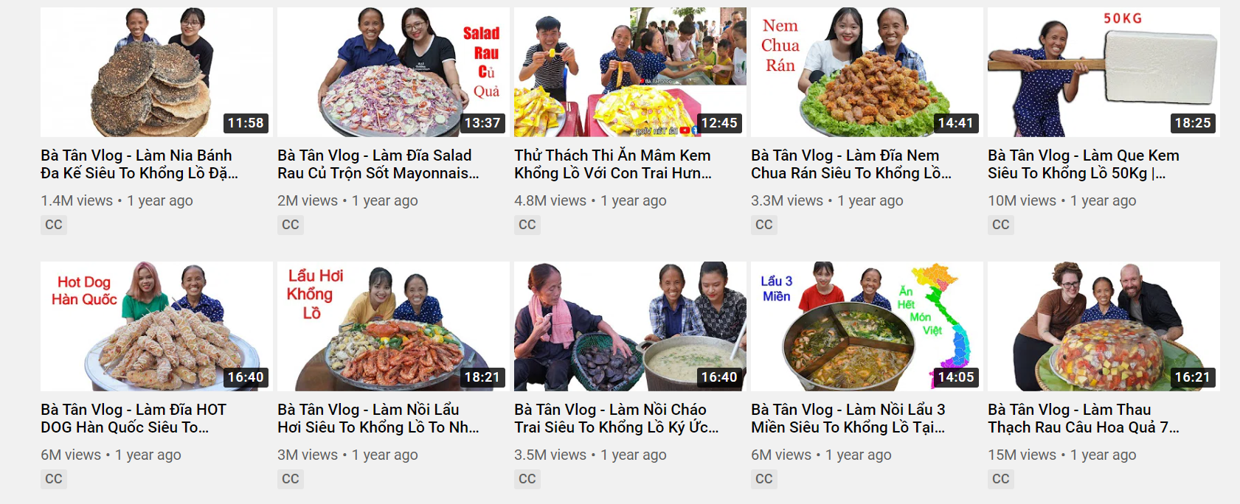This screenshot has width=1240, height=504.
Task: Open the Lẩu Hơi Khổng Lồ thumbnail
Action: [393, 326]
